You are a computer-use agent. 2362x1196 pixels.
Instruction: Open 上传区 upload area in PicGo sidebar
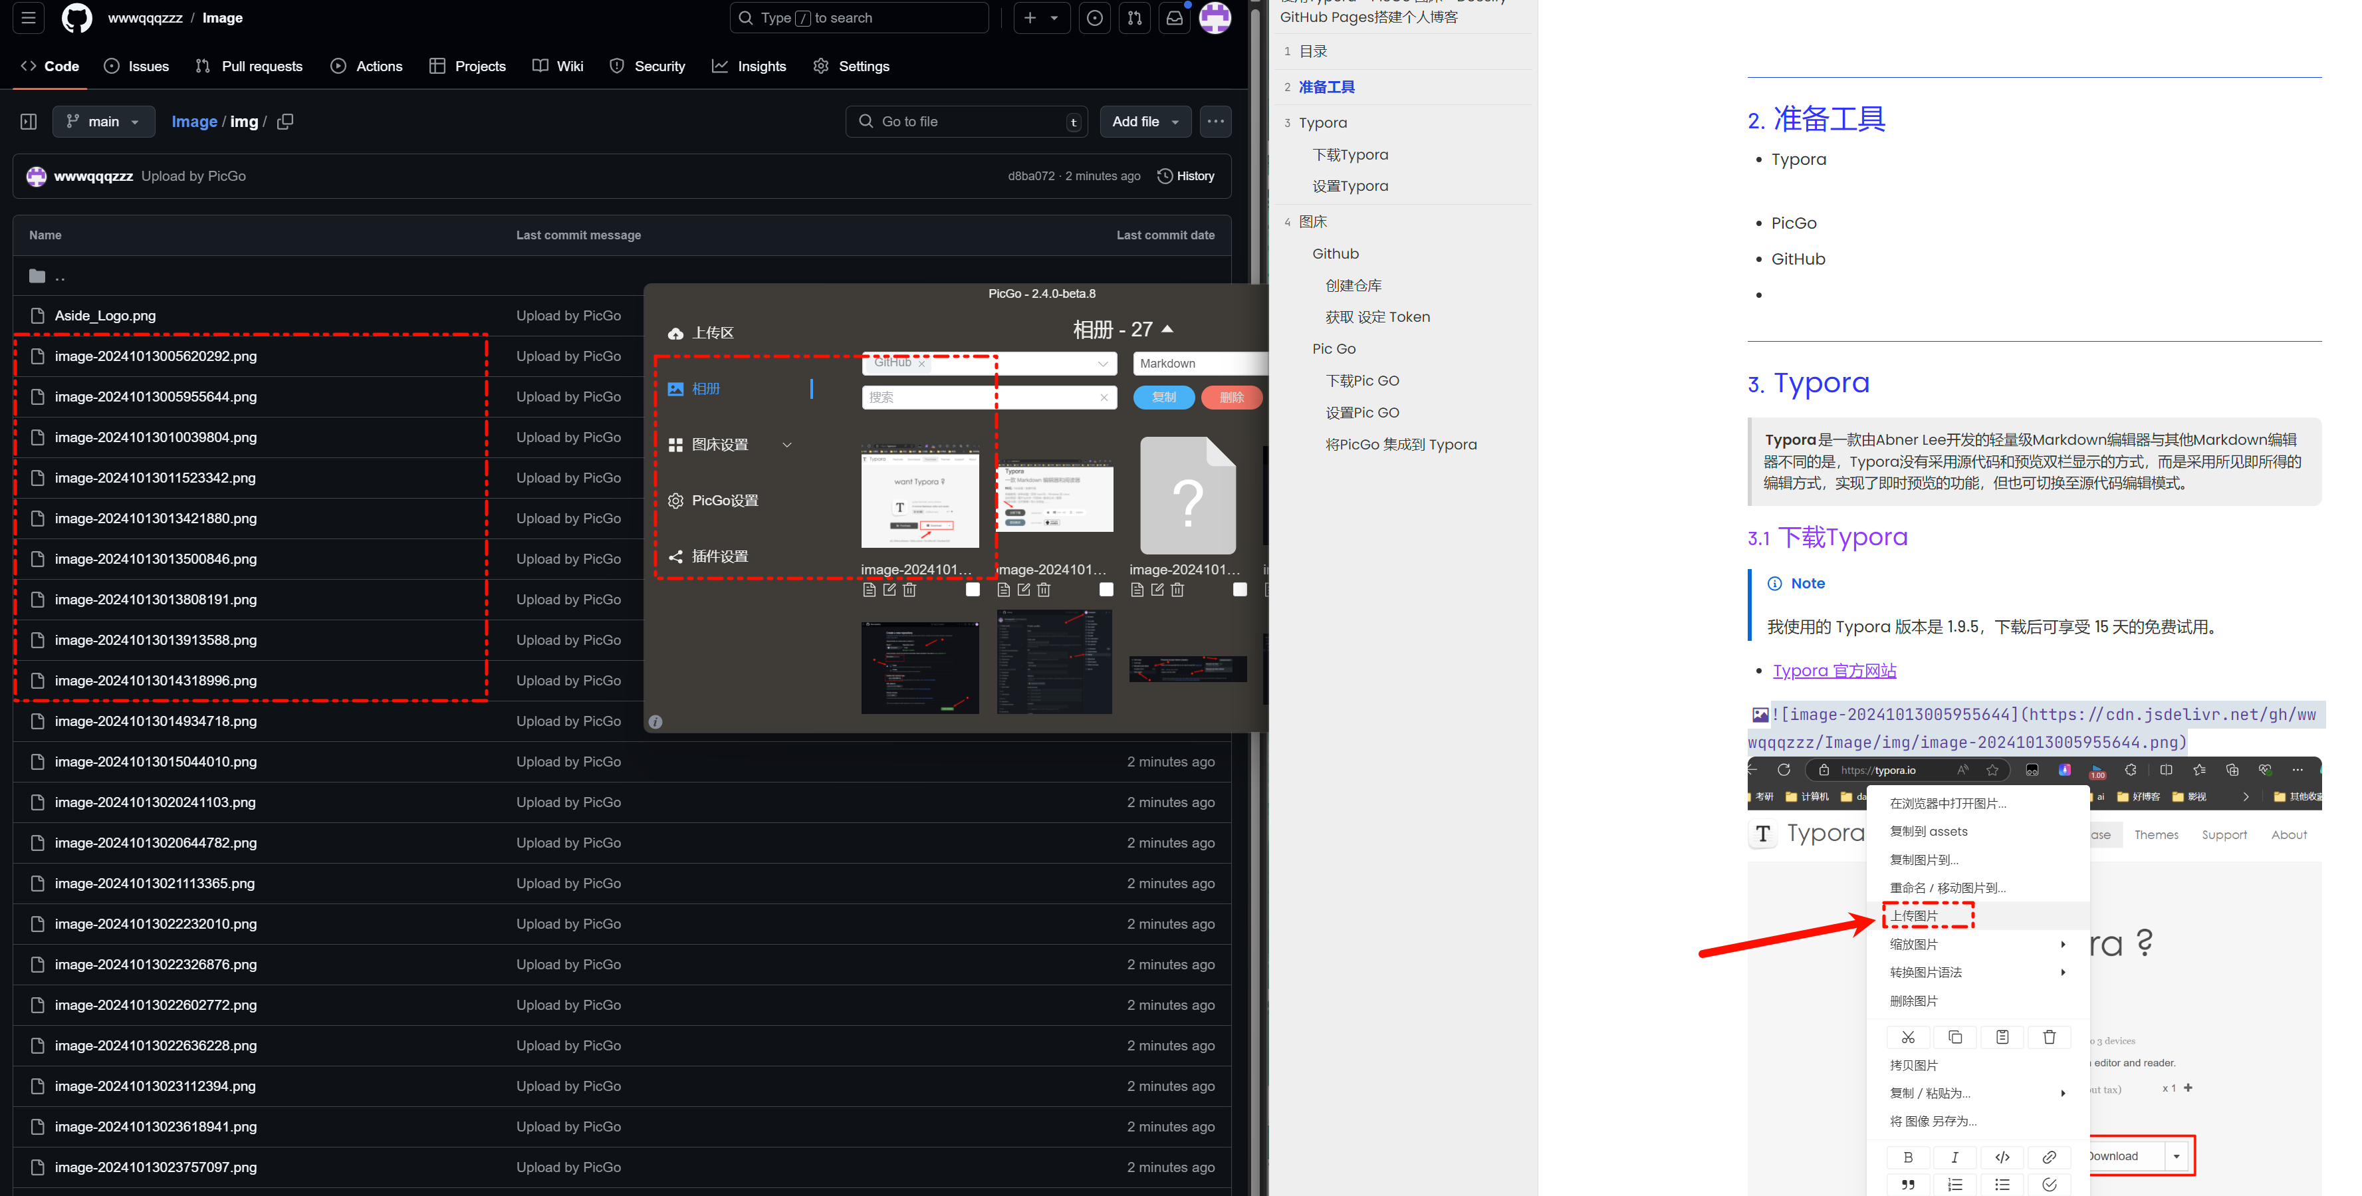(x=701, y=333)
